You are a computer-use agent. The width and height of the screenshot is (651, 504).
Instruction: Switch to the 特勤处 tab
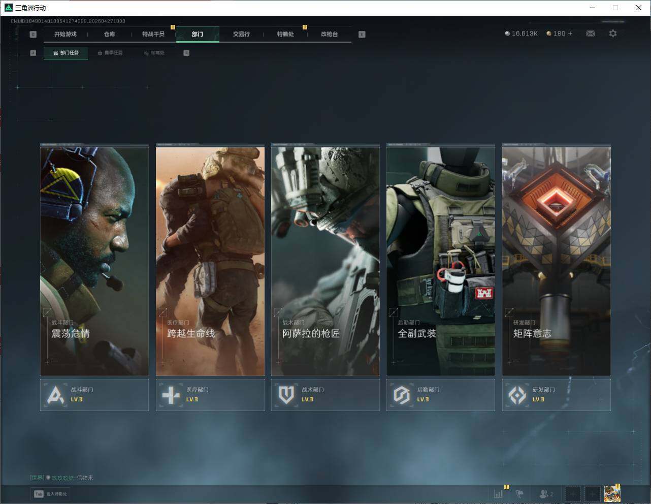(x=285, y=34)
